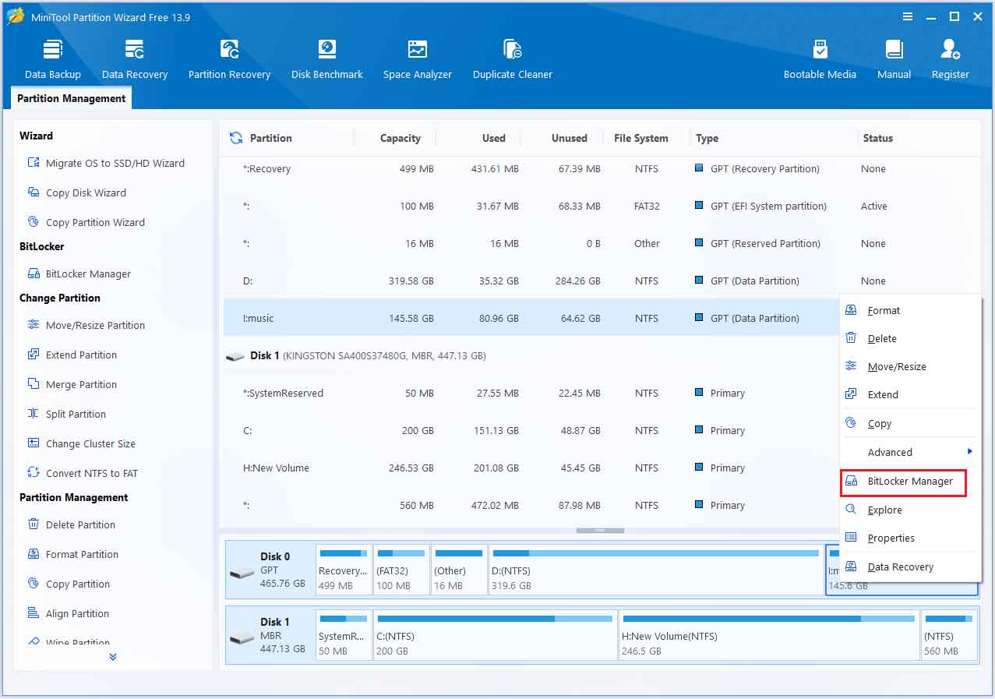995x699 pixels.
Task: Choose Align Partition in sidebar
Action: (69, 613)
